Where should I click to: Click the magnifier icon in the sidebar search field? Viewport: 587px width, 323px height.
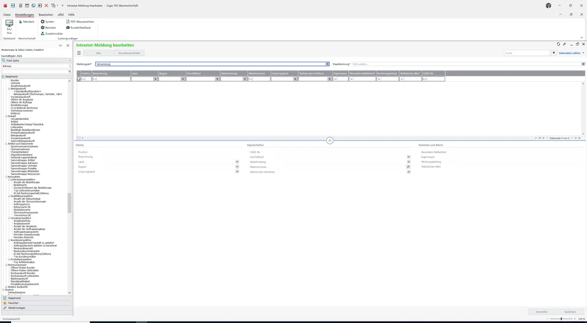click(70, 71)
